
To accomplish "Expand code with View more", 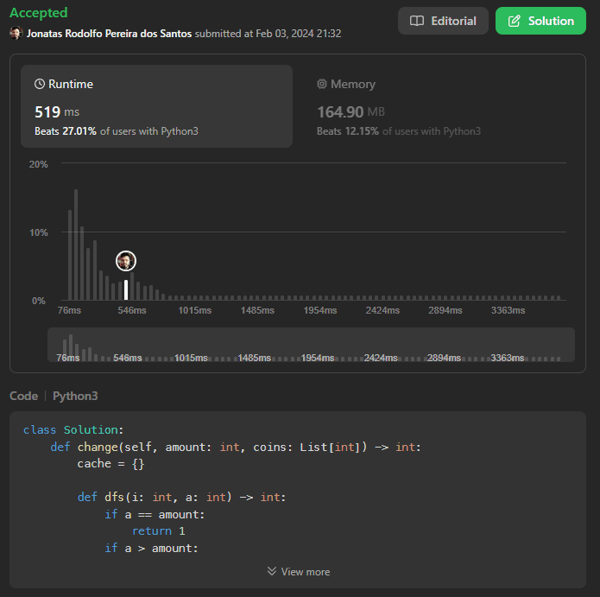I will click(x=299, y=571).
